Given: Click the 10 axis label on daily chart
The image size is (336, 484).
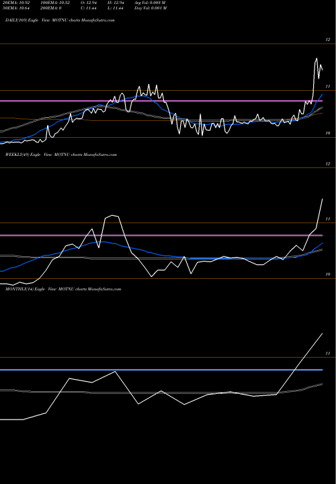Looking at the screenshot, I should pyautogui.click(x=328, y=133).
